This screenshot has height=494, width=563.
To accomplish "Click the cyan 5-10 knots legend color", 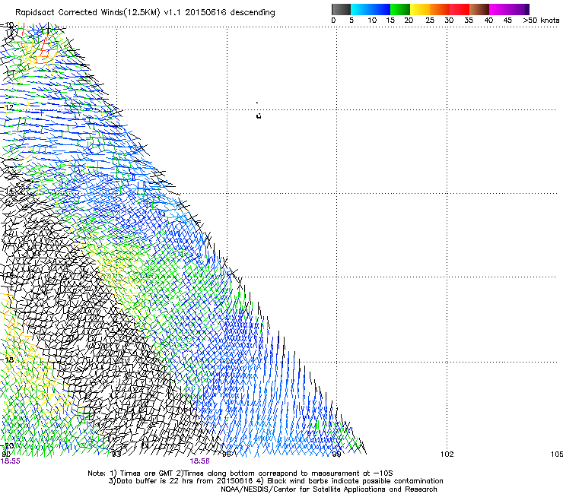I will click(x=361, y=9).
